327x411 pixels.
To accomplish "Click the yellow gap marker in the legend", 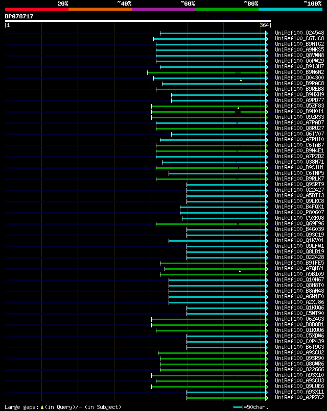I will click(42, 407).
